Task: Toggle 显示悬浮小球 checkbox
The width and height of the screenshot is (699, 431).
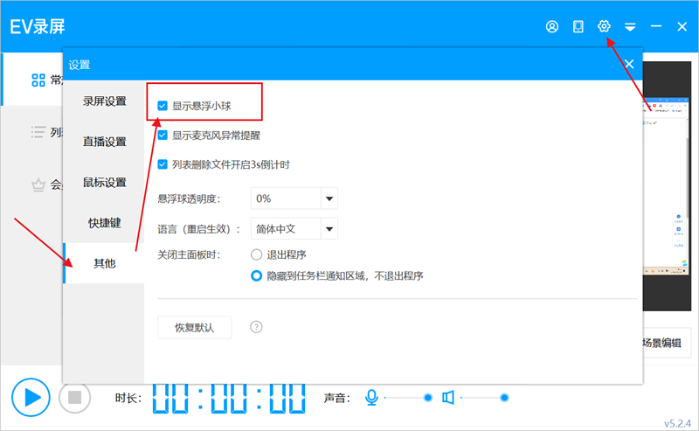Action: tap(163, 106)
